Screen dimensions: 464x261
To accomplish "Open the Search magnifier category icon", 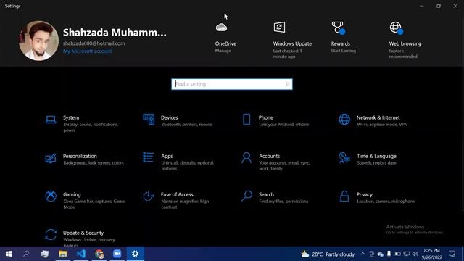I will [246, 196].
